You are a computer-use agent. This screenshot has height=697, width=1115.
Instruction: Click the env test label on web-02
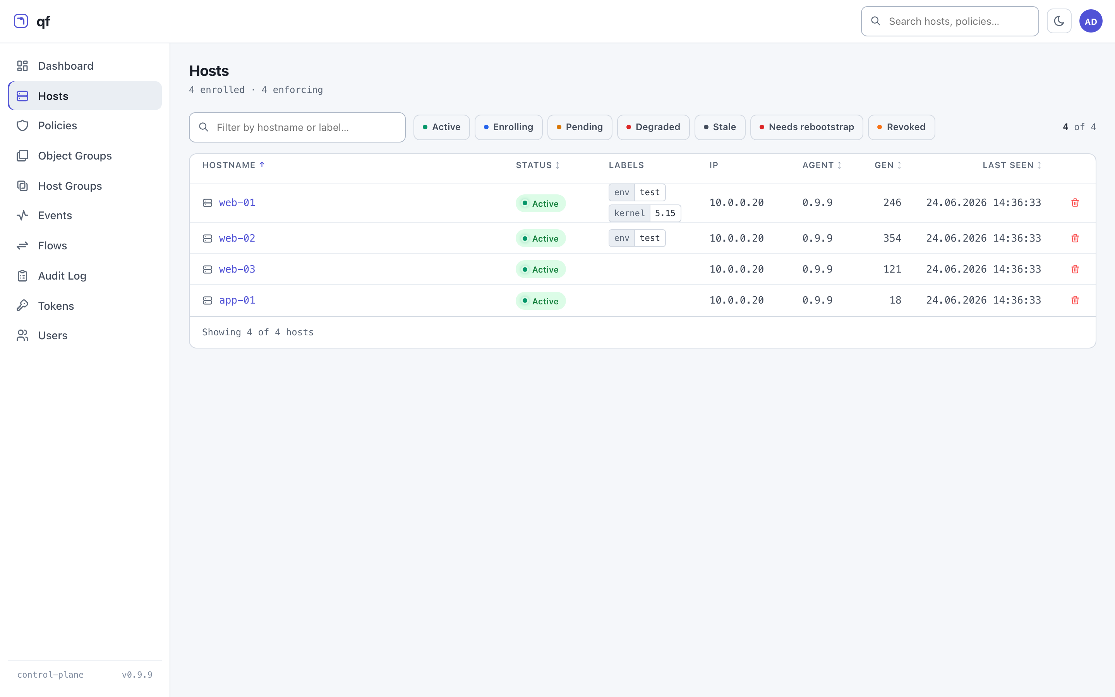tap(637, 238)
